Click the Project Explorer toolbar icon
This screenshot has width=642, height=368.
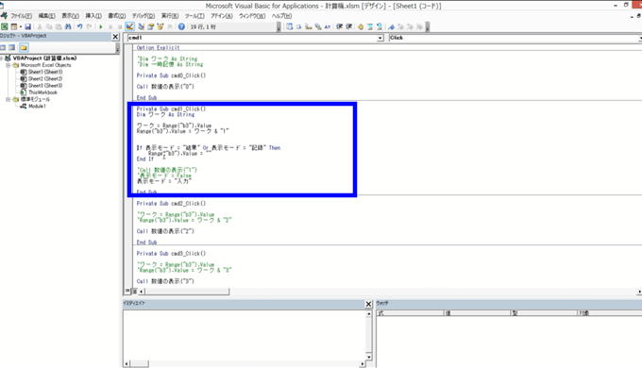point(142,26)
